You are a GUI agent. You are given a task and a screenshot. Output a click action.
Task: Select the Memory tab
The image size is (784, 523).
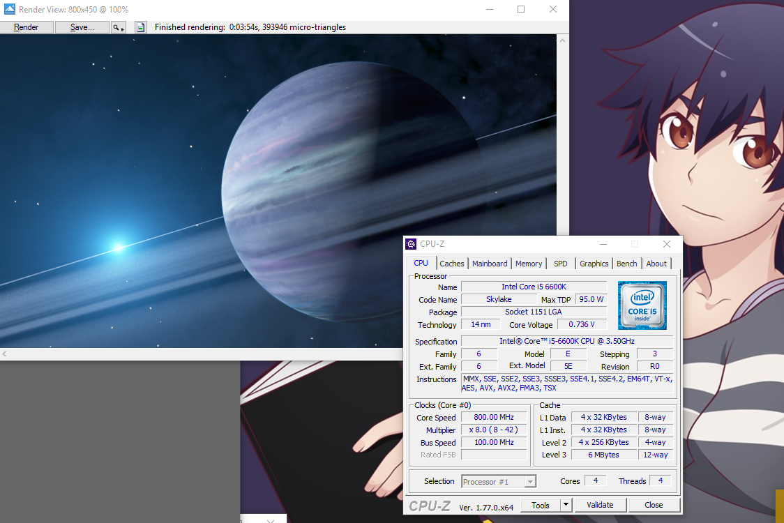coord(529,264)
